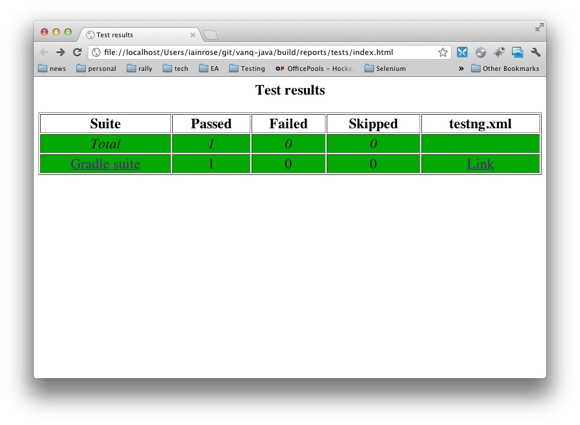This screenshot has width=580, height=425.
Task: Reload the Test results page
Action: point(77,52)
